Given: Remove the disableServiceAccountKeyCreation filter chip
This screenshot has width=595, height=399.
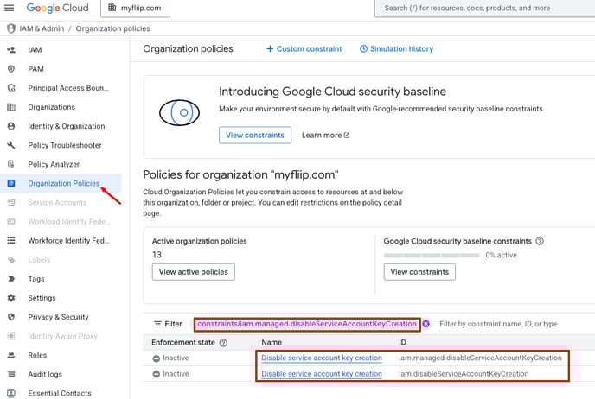Looking at the screenshot, I should click(x=426, y=324).
